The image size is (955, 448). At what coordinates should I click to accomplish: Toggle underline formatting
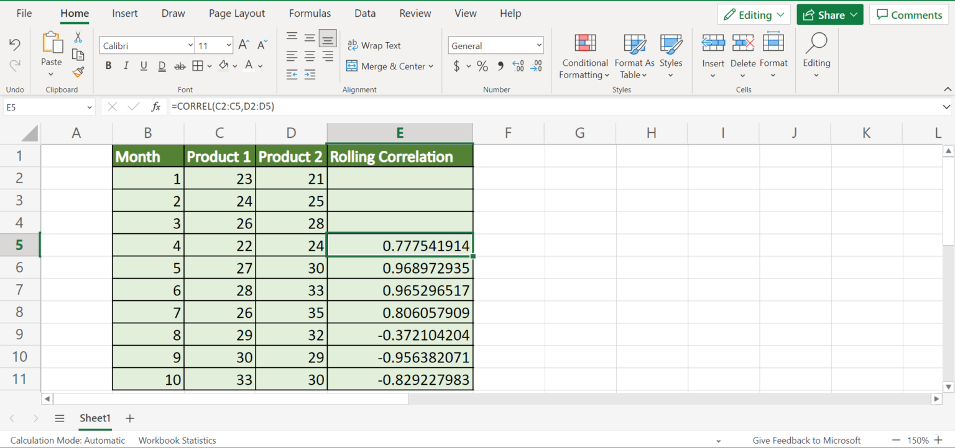click(x=144, y=65)
